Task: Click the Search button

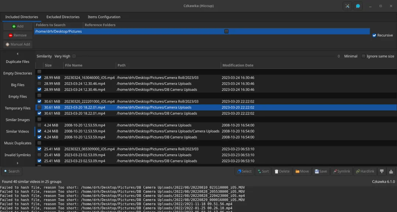Action: [12, 171]
